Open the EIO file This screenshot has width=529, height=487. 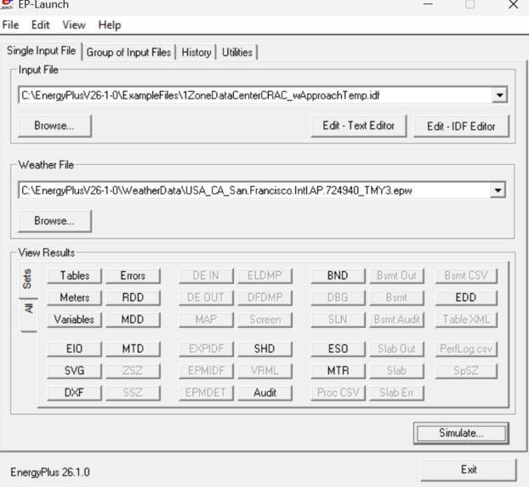pyautogui.click(x=75, y=349)
